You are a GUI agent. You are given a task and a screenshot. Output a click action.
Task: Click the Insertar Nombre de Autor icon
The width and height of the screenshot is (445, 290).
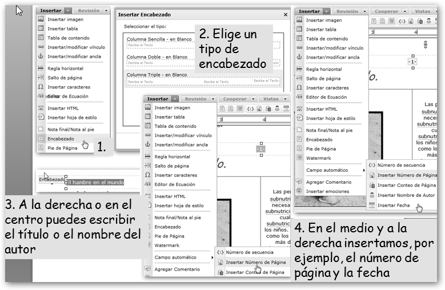[x=372, y=195]
